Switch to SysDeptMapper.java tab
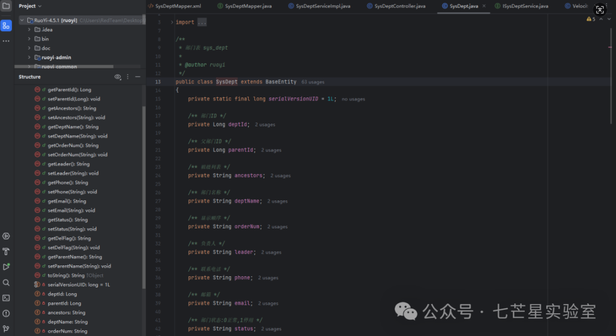 click(244, 6)
